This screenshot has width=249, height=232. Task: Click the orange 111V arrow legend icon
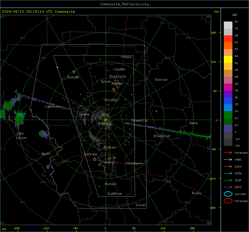[228, 166]
